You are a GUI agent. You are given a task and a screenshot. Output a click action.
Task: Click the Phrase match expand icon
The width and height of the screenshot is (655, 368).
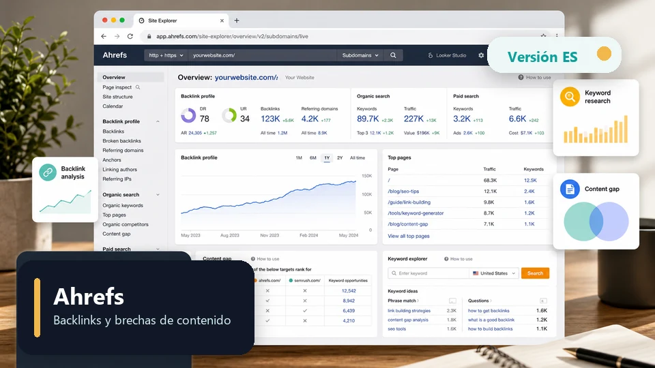452,301
